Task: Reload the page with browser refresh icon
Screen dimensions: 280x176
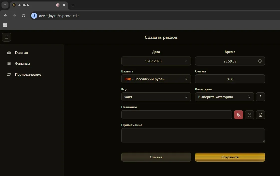Action: (x=23, y=16)
